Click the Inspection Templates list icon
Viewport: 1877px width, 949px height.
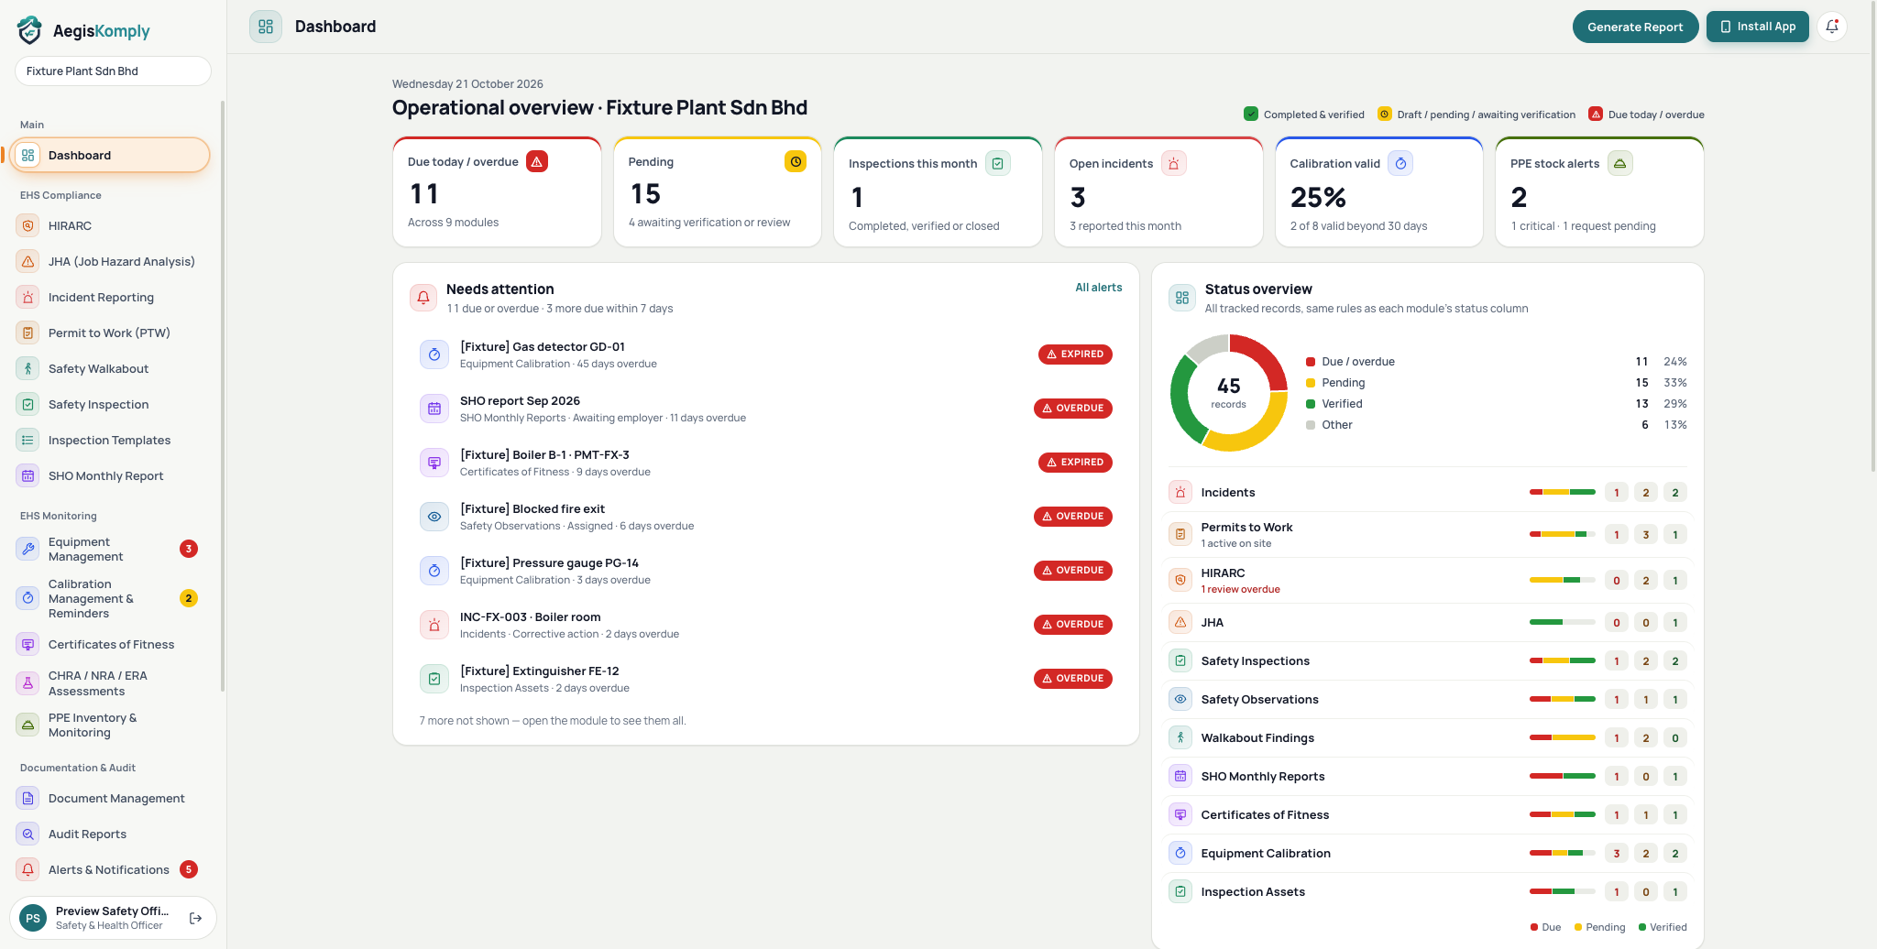click(x=28, y=440)
